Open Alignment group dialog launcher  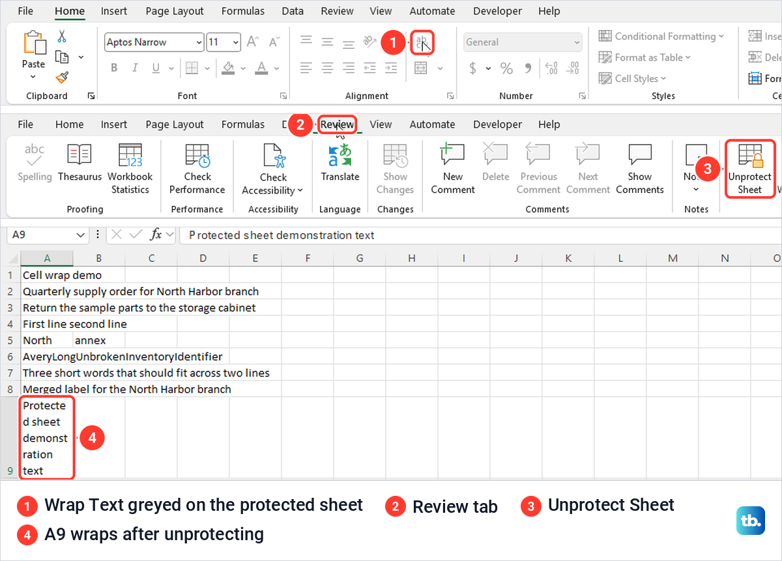pyautogui.click(x=450, y=96)
